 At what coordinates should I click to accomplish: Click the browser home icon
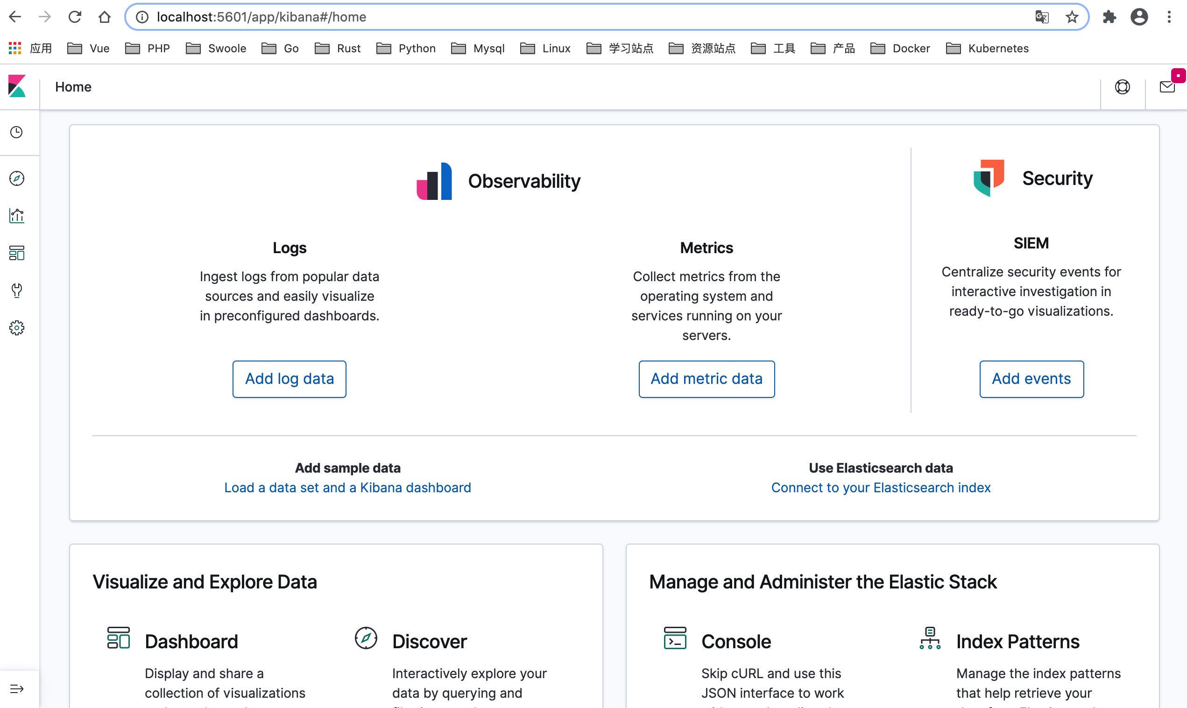pos(105,17)
